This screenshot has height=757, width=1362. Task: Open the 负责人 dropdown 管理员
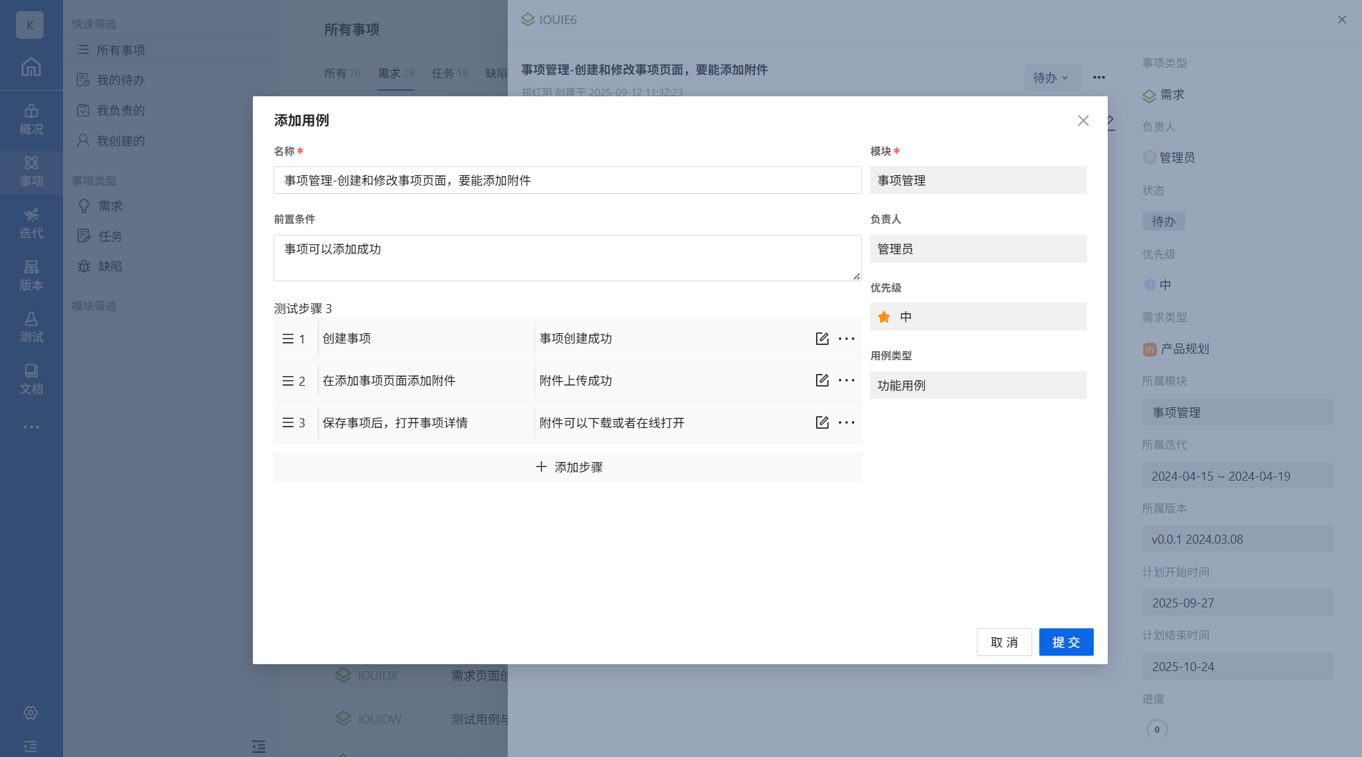coord(978,249)
